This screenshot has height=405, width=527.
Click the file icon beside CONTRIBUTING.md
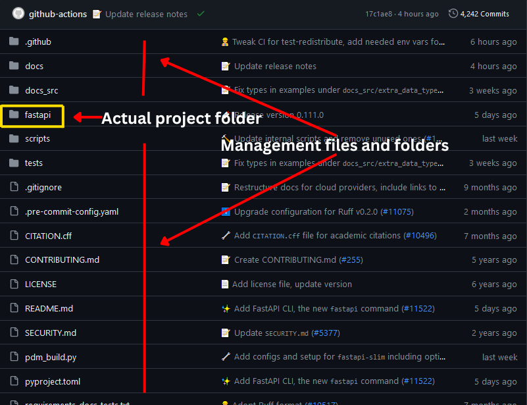(14, 259)
